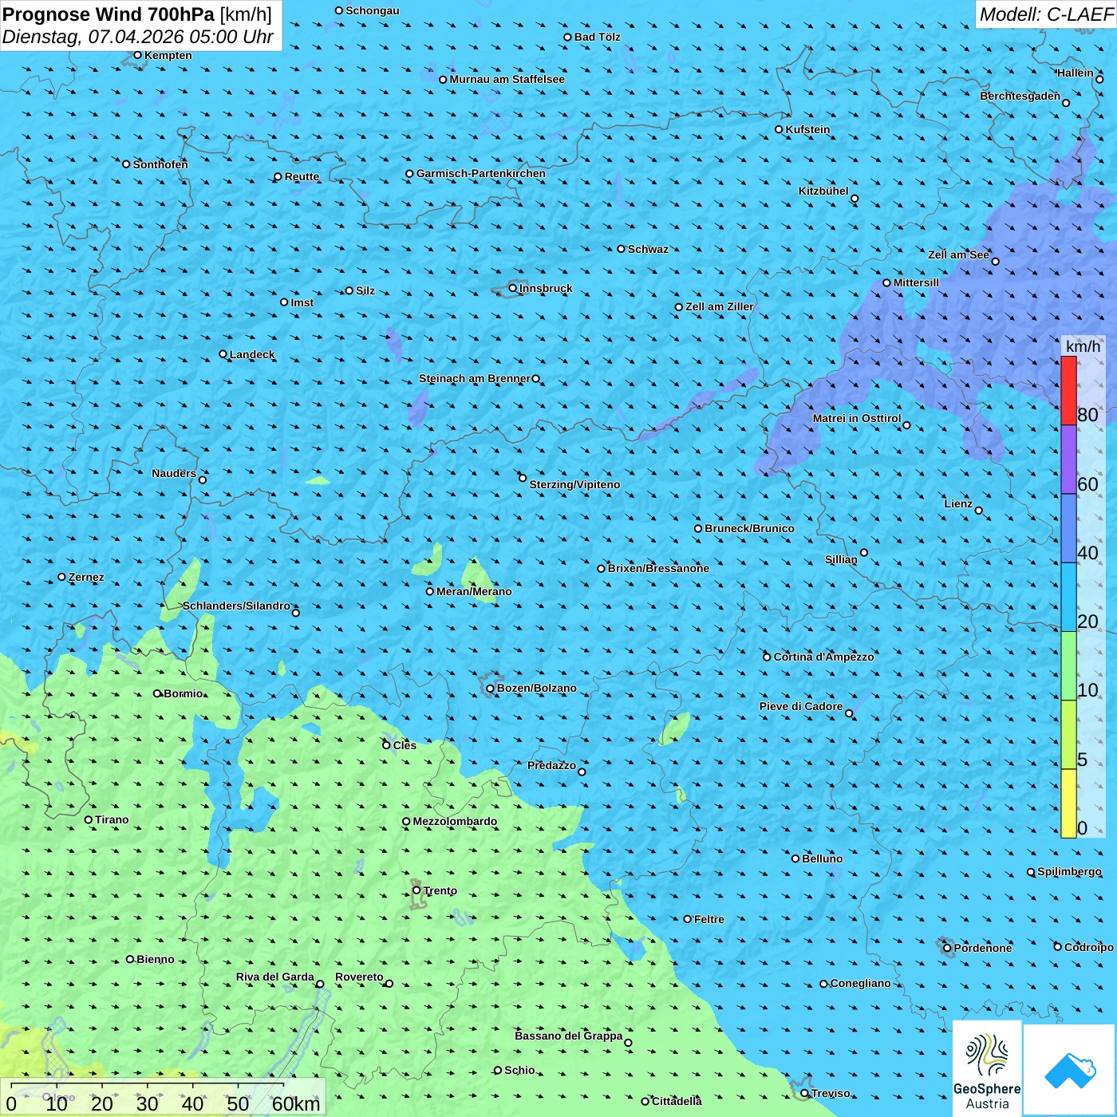Click the Schwaz location dot
This screenshot has width=1117, height=1117.
(621, 249)
